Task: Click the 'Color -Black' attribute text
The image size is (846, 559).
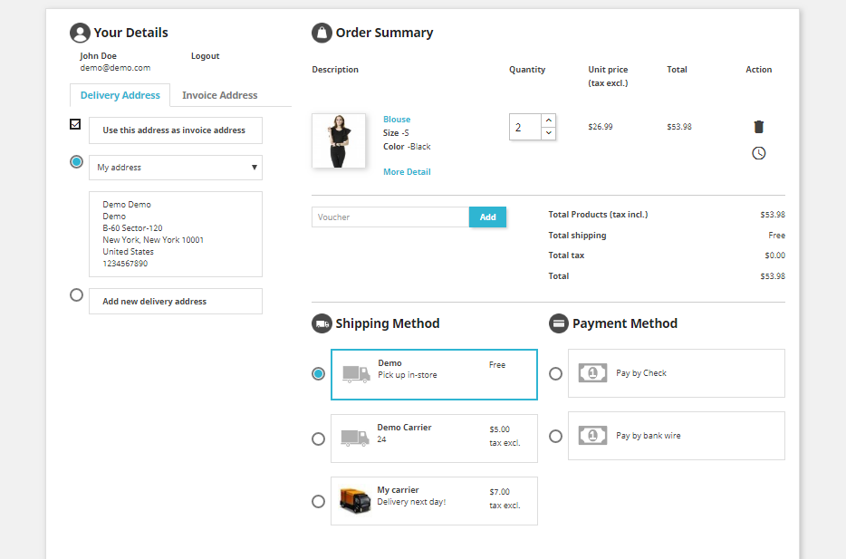Action: point(407,146)
